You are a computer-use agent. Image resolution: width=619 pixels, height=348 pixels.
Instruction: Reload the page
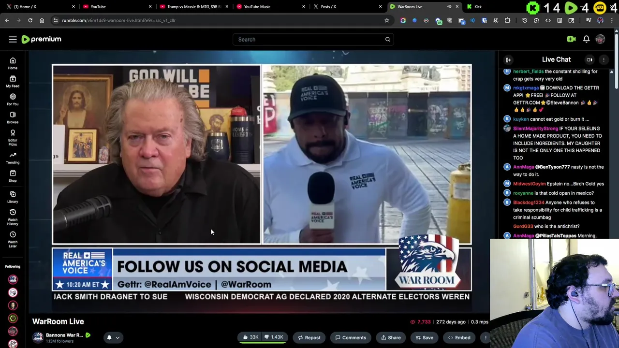point(30,20)
